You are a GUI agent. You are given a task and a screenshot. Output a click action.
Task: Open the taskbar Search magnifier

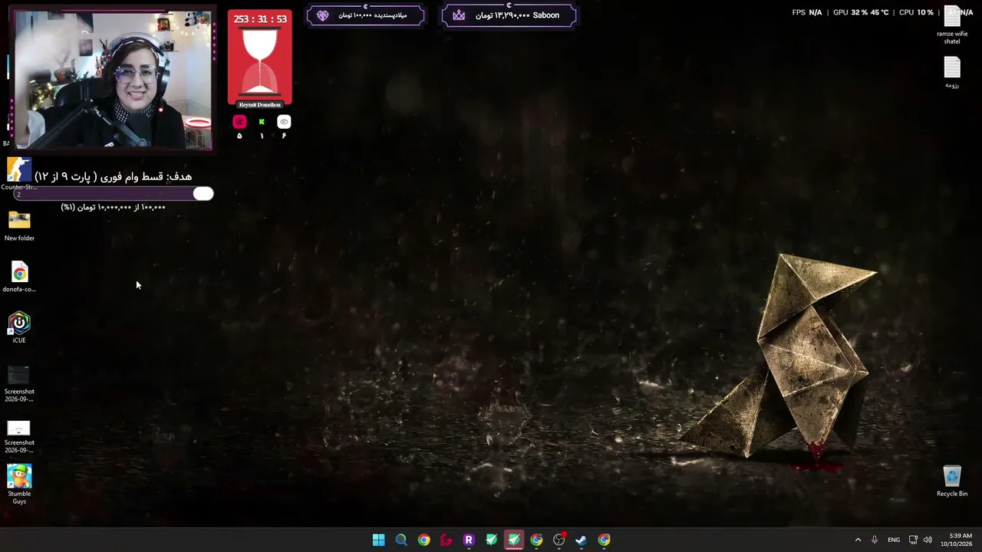tap(400, 540)
